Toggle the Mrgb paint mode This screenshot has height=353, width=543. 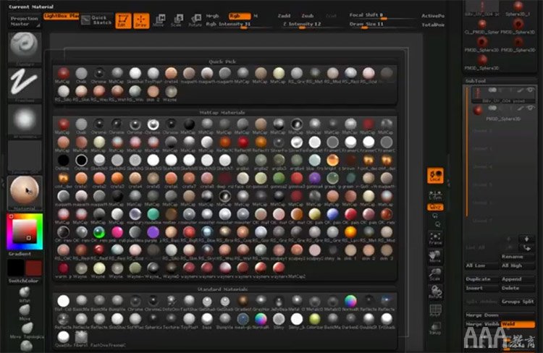click(x=213, y=16)
